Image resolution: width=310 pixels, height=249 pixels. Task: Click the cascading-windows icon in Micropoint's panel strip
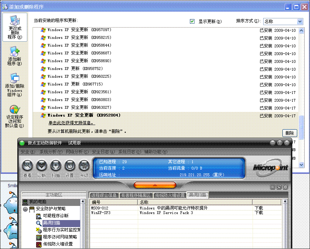279,187
